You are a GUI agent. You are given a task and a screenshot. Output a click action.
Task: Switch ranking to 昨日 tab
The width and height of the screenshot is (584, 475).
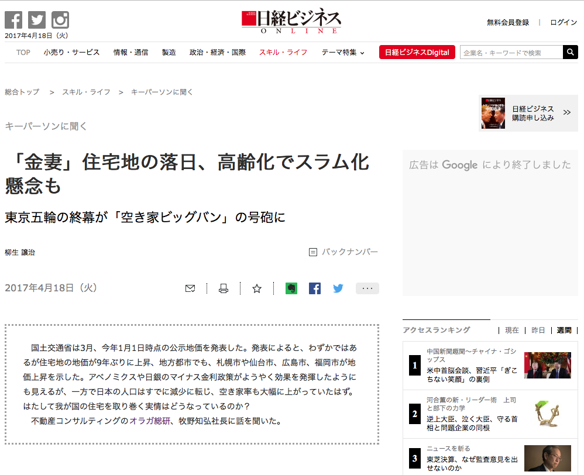click(x=538, y=331)
